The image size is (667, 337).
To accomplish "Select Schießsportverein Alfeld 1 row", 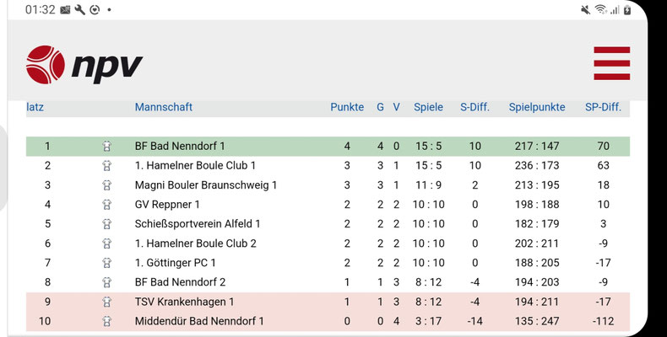I will pos(328,223).
